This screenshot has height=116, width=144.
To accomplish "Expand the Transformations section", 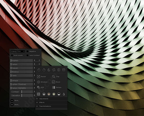I will pyautogui.click(x=51, y=106).
